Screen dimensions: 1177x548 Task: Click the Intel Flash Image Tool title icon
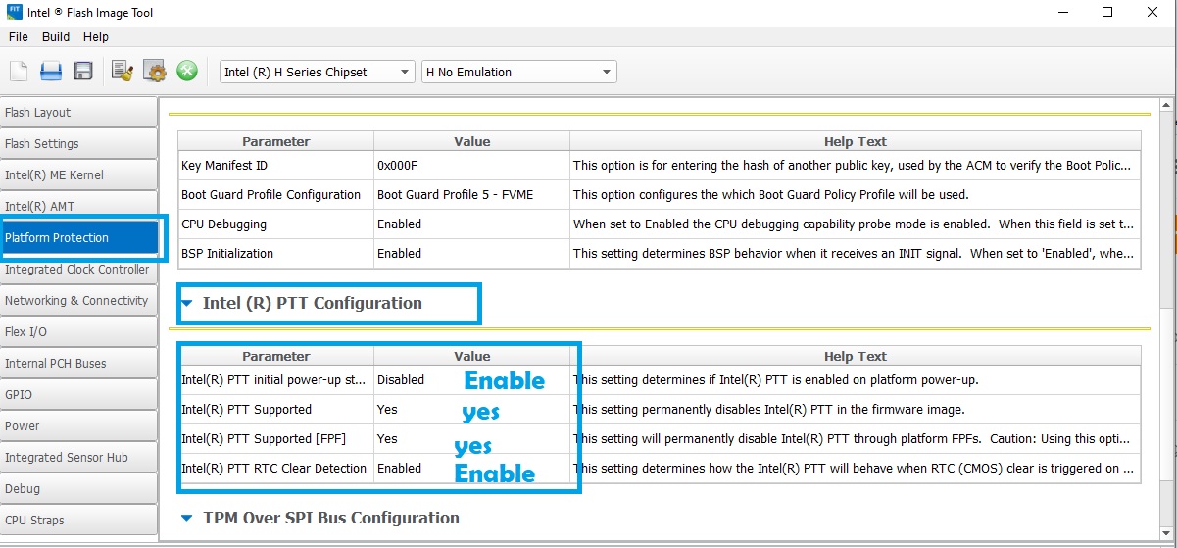tap(14, 13)
